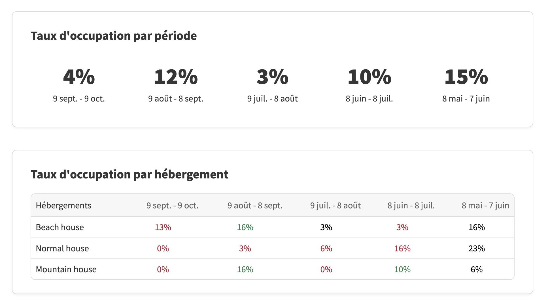
Task: Click the 'Taux d'occupation par hébergement' heading
Action: coord(129,174)
